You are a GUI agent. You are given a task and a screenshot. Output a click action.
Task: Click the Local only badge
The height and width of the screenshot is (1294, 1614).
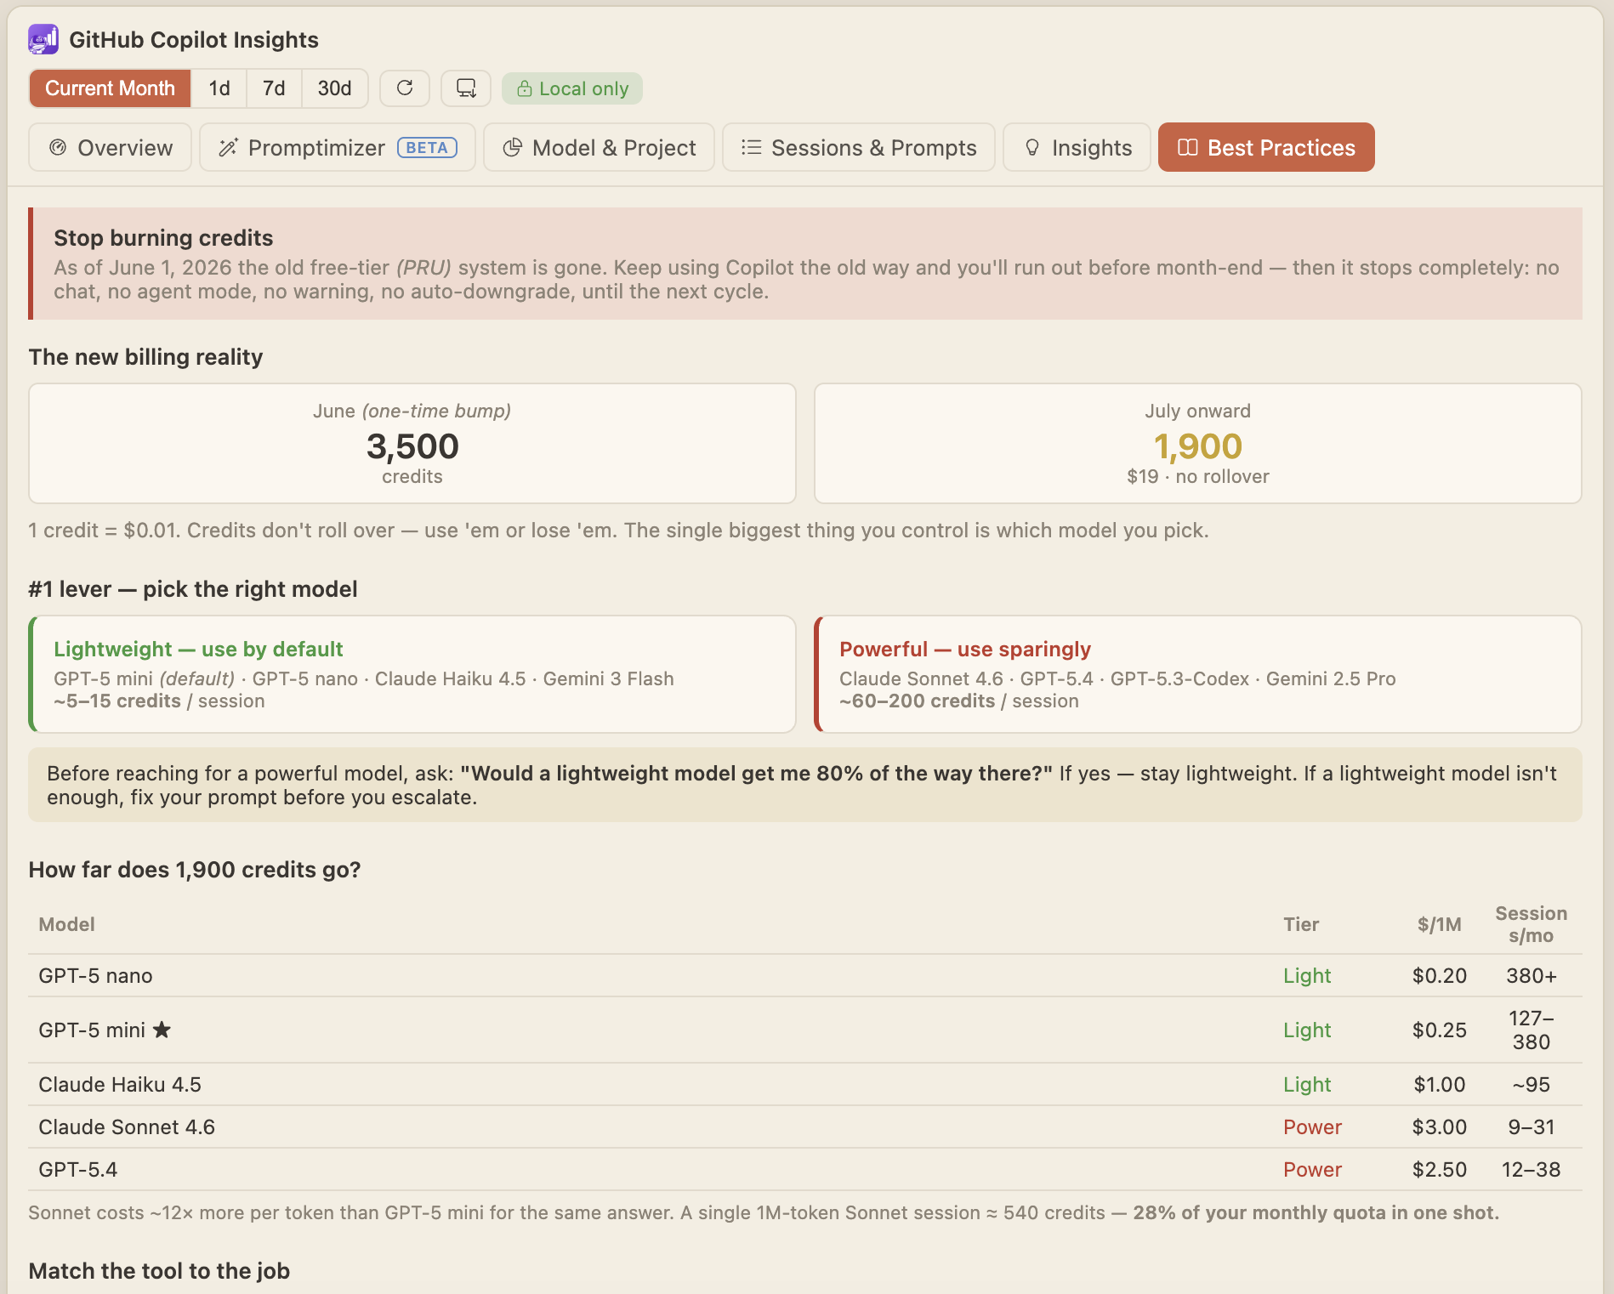(x=572, y=88)
